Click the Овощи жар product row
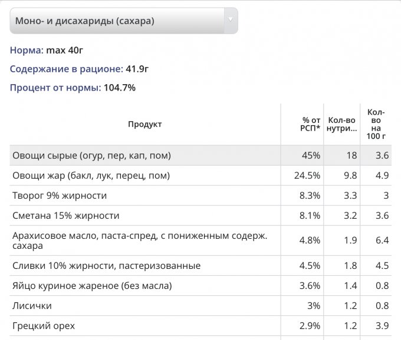This screenshot has height=340, width=401. [x=91, y=175]
